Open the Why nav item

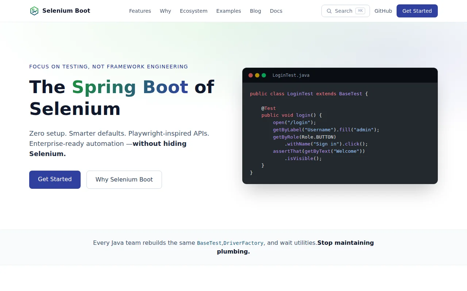pyautogui.click(x=165, y=11)
